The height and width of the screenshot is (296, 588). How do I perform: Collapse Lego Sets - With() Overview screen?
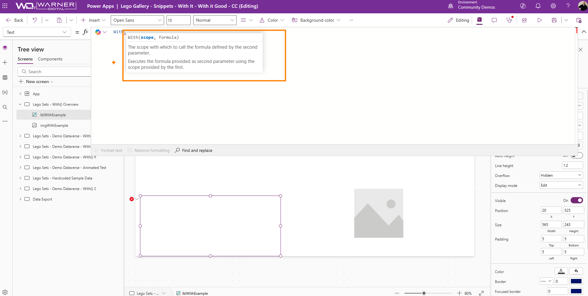point(20,104)
